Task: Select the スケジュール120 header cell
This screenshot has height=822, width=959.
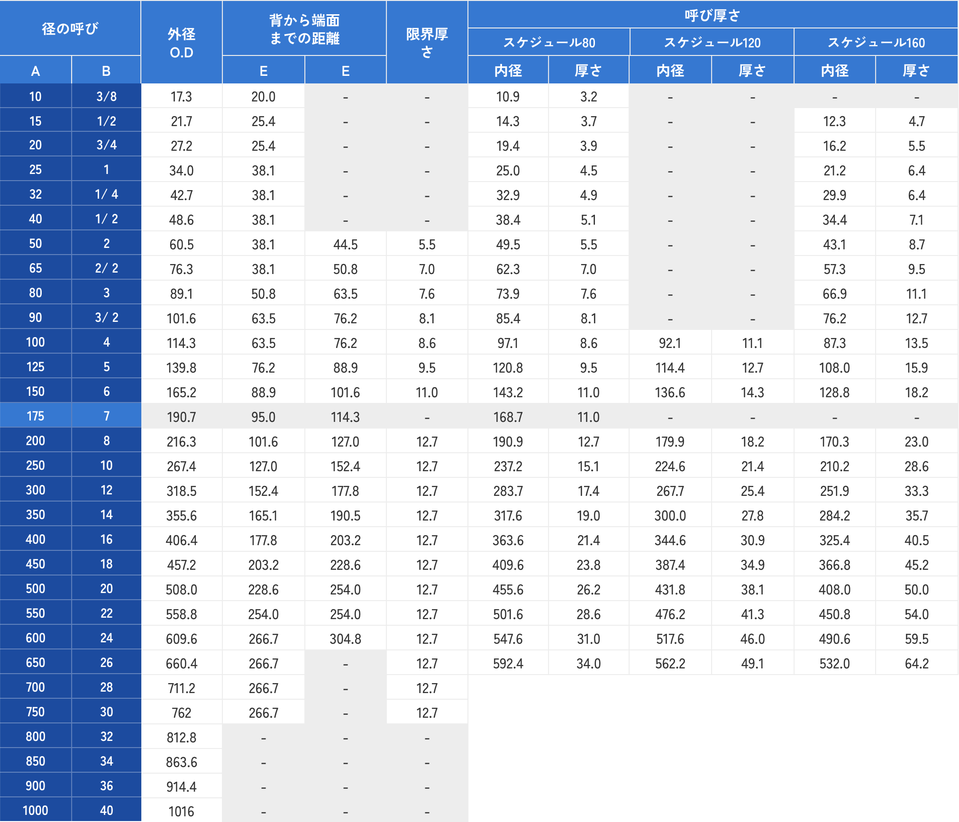Action: click(712, 43)
